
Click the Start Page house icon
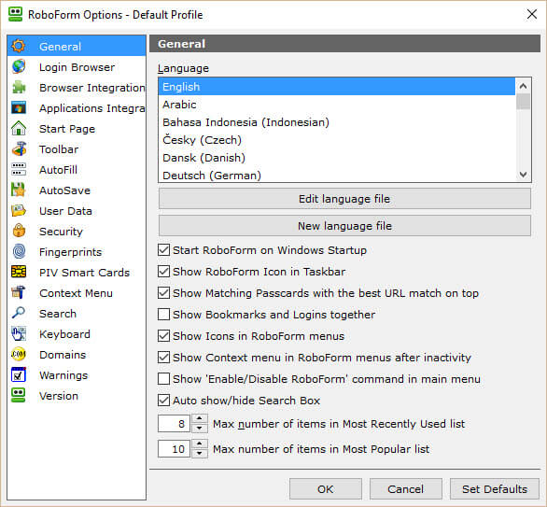click(19, 129)
